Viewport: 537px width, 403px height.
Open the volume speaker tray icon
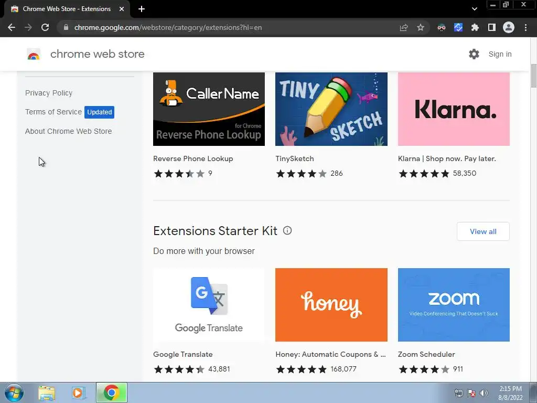pyautogui.click(x=484, y=393)
